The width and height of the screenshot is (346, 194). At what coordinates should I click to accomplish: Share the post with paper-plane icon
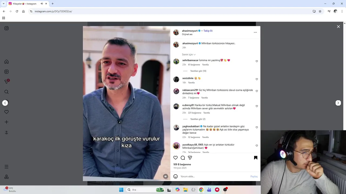click(190, 158)
